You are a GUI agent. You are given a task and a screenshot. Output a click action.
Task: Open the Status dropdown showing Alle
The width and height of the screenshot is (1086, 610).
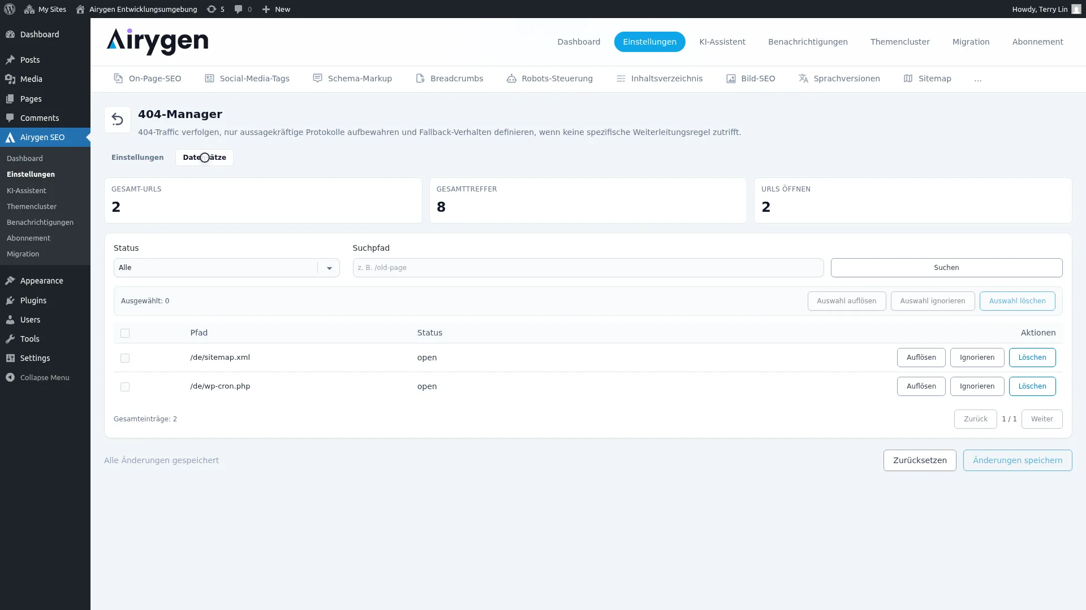pos(226,268)
